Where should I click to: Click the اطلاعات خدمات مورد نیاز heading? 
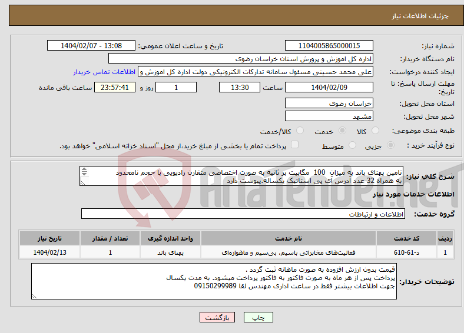[413, 194]
